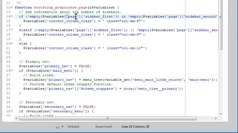The image size is (238, 133).
Task: Open dropdown arrow next to status bar gear
Action: click(x=62, y=127)
